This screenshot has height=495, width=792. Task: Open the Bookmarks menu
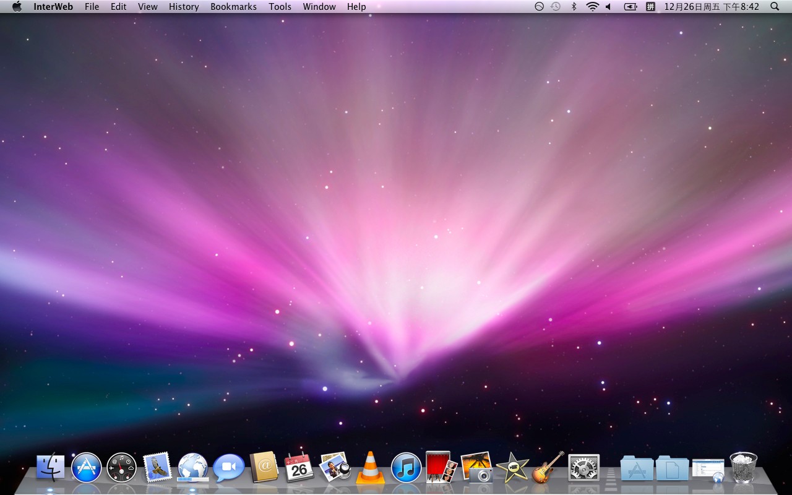[x=233, y=7]
